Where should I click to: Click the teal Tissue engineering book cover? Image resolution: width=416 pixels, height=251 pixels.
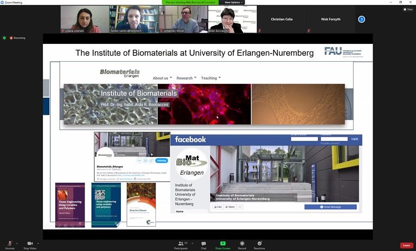(x=106, y=205)
